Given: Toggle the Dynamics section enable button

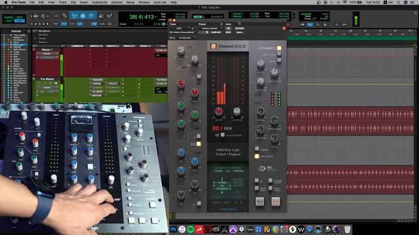Looking at the screenshot, I should click(279, 48).
